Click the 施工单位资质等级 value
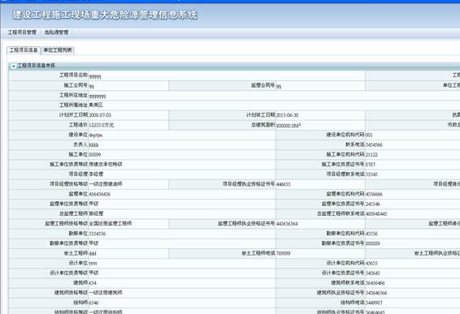This screenshot has height=314, width=460. pos(106,165)
